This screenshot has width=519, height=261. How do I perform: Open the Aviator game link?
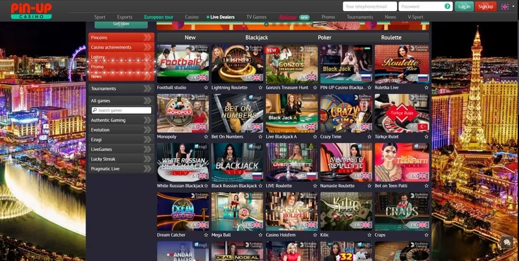287,17
